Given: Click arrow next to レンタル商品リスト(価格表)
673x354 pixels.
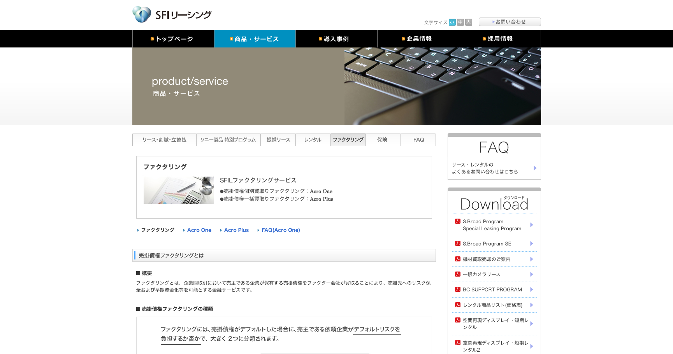Looking at the screenshot, I should point(532,305).
